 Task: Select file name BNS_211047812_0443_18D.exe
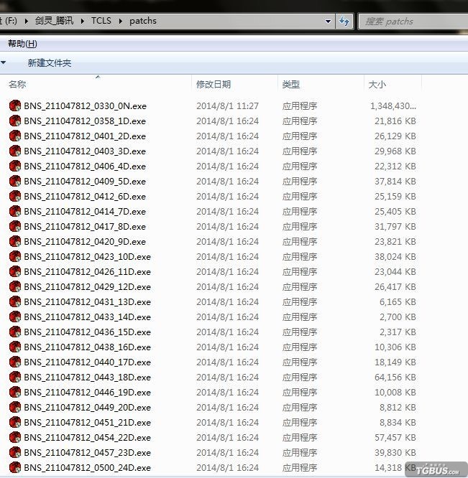(87, 378)
